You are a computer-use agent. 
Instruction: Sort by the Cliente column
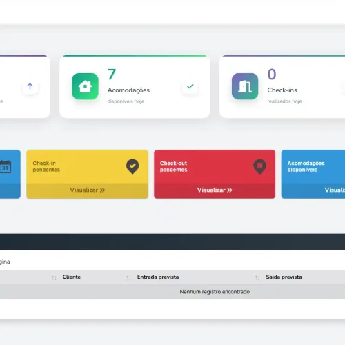(x=72, y=277)
